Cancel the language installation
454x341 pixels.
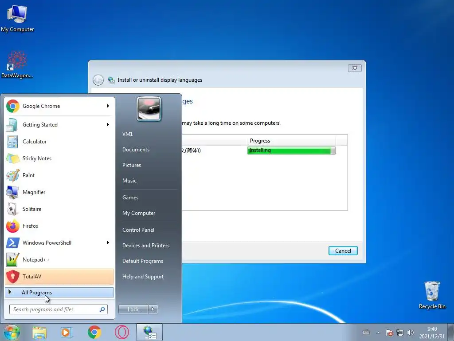[343, 251]
